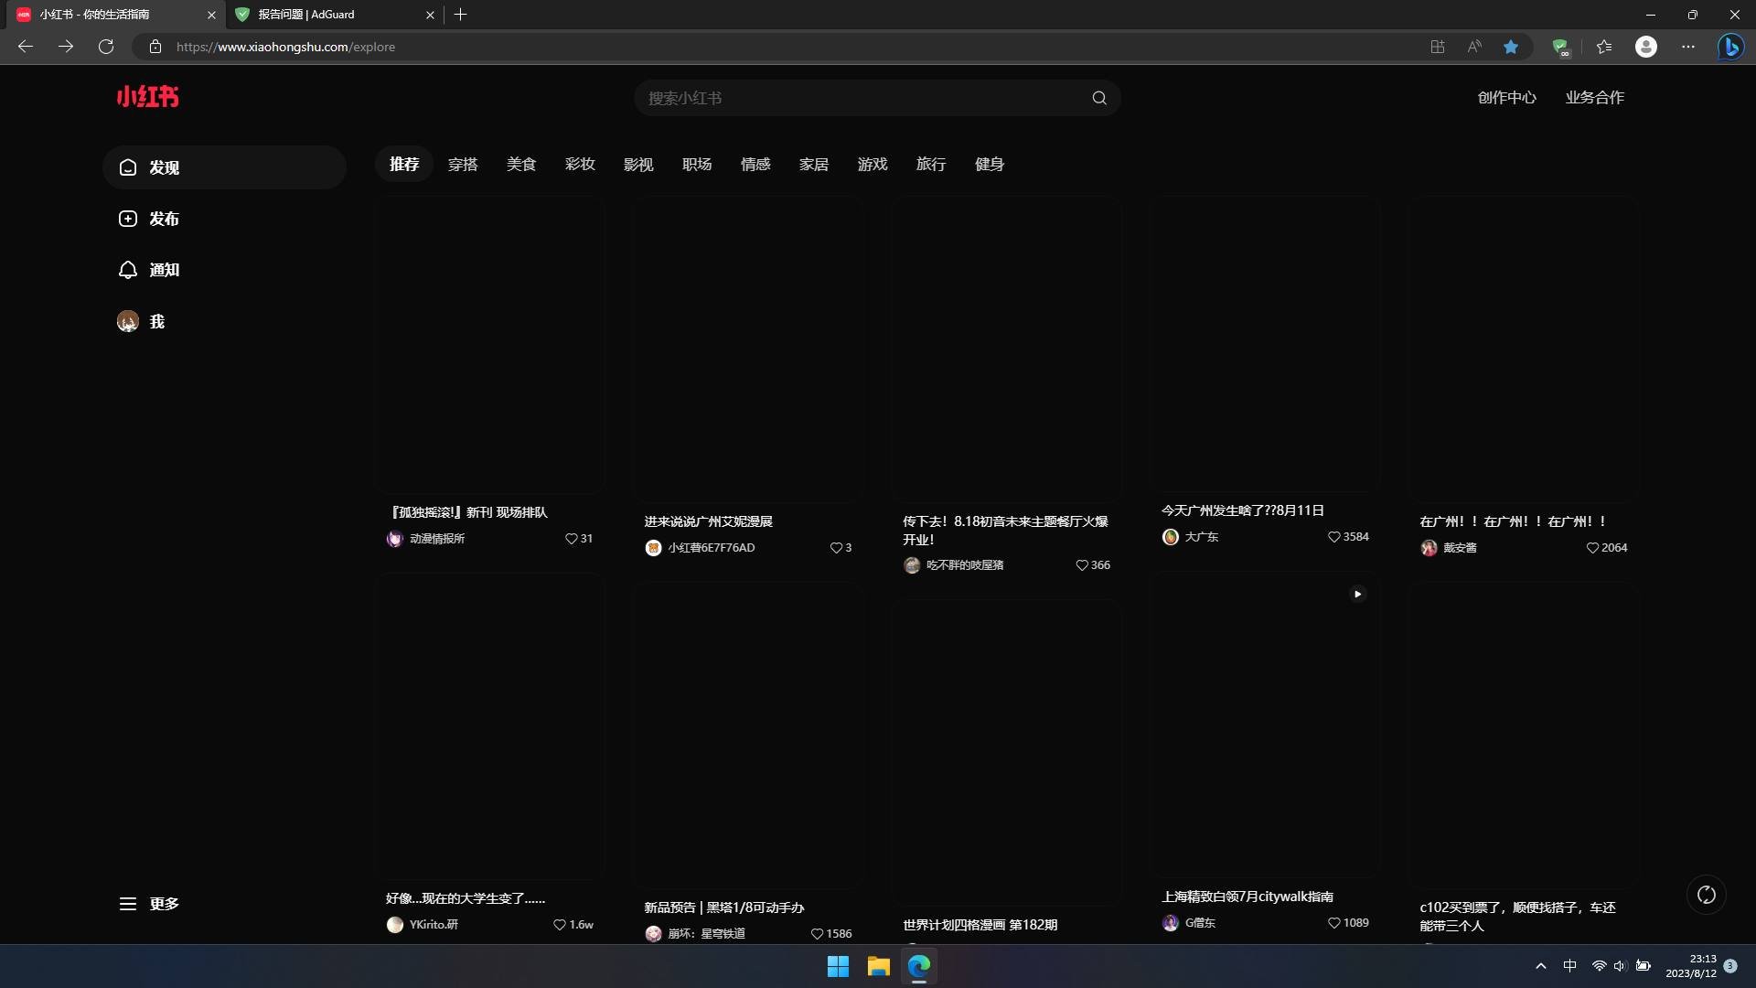The height and width of the screenshot is (988, 1756).
Task: Click the favorites star in address bar
Action: pyautogui.click(x=1511, y=47)
